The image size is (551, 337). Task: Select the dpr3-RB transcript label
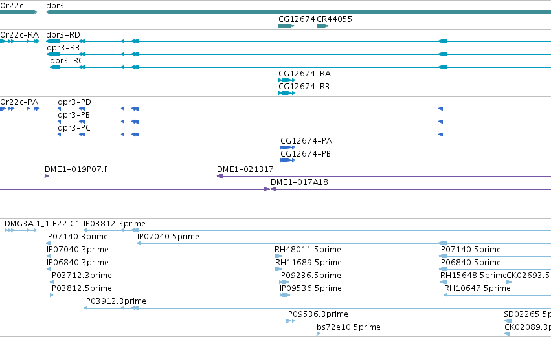tap(63, 48)
